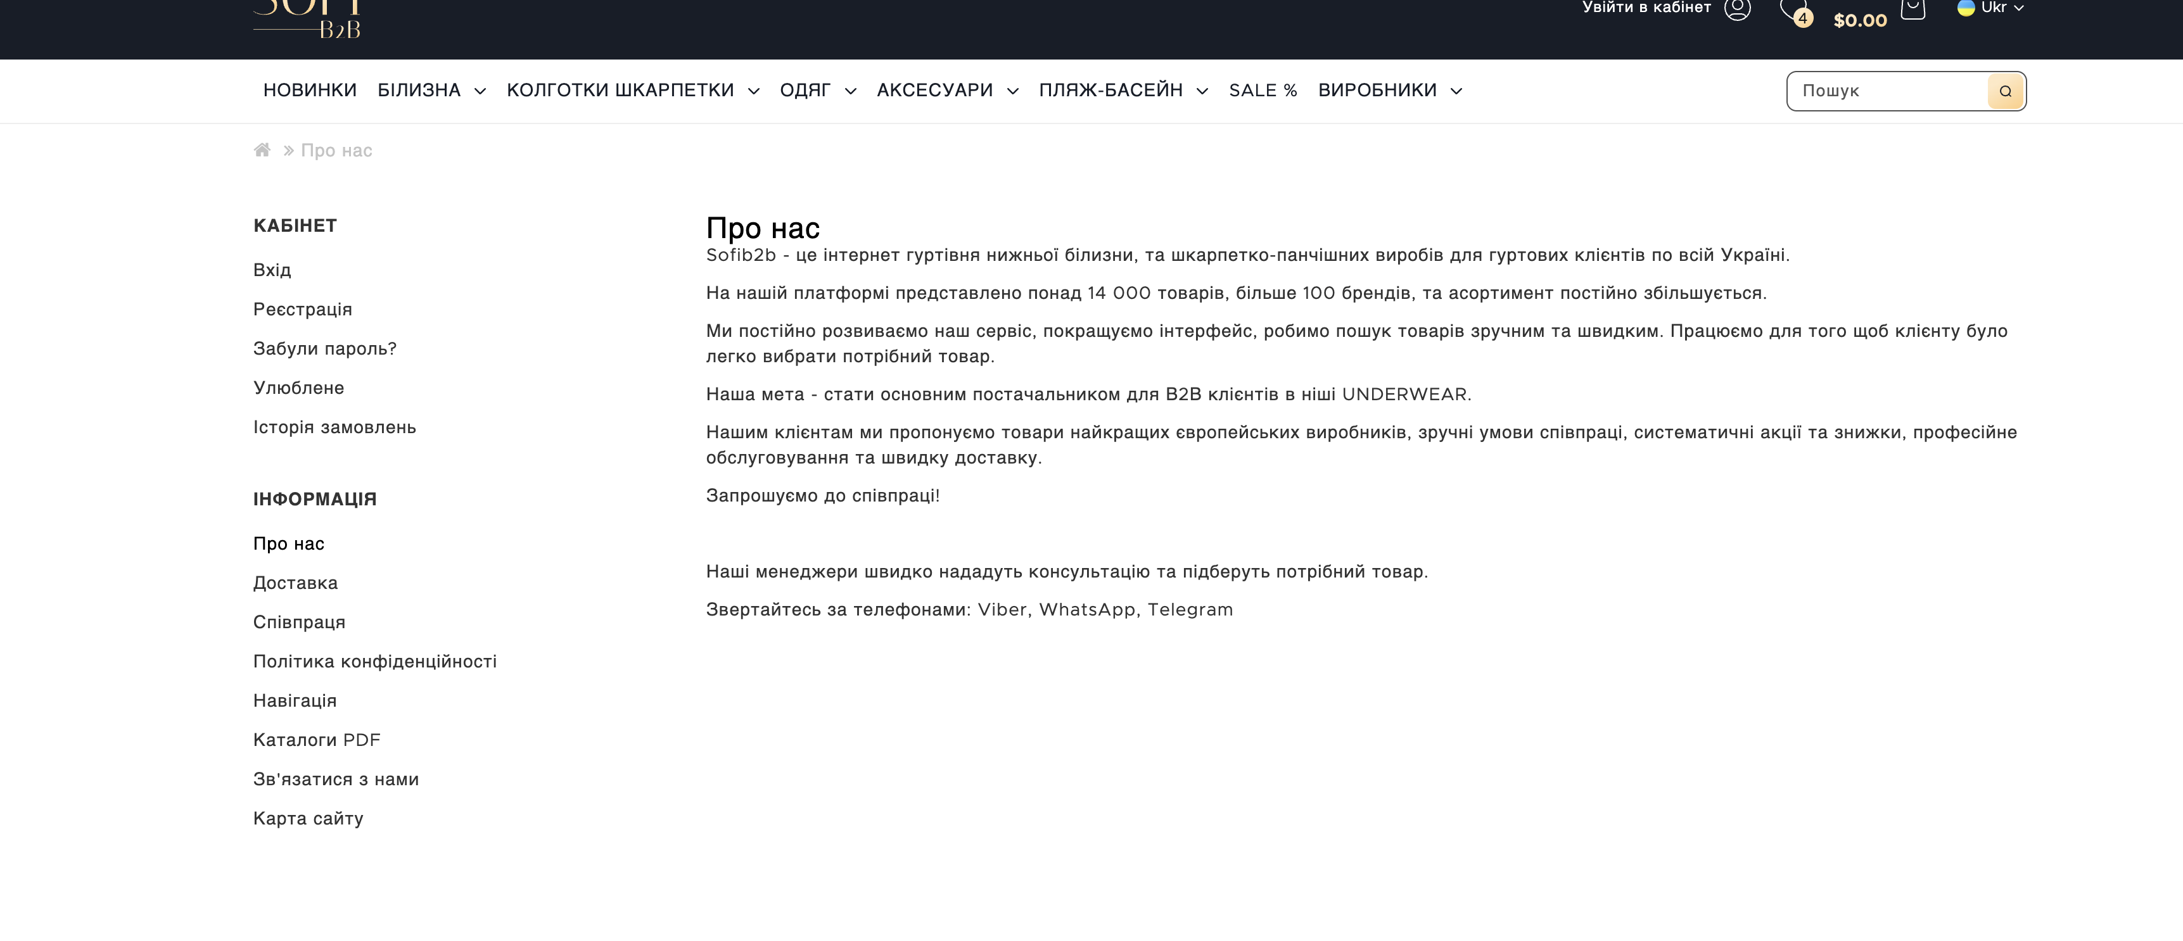Open the Доставка information link
The image size is (2183, 941).
(295, 583)
